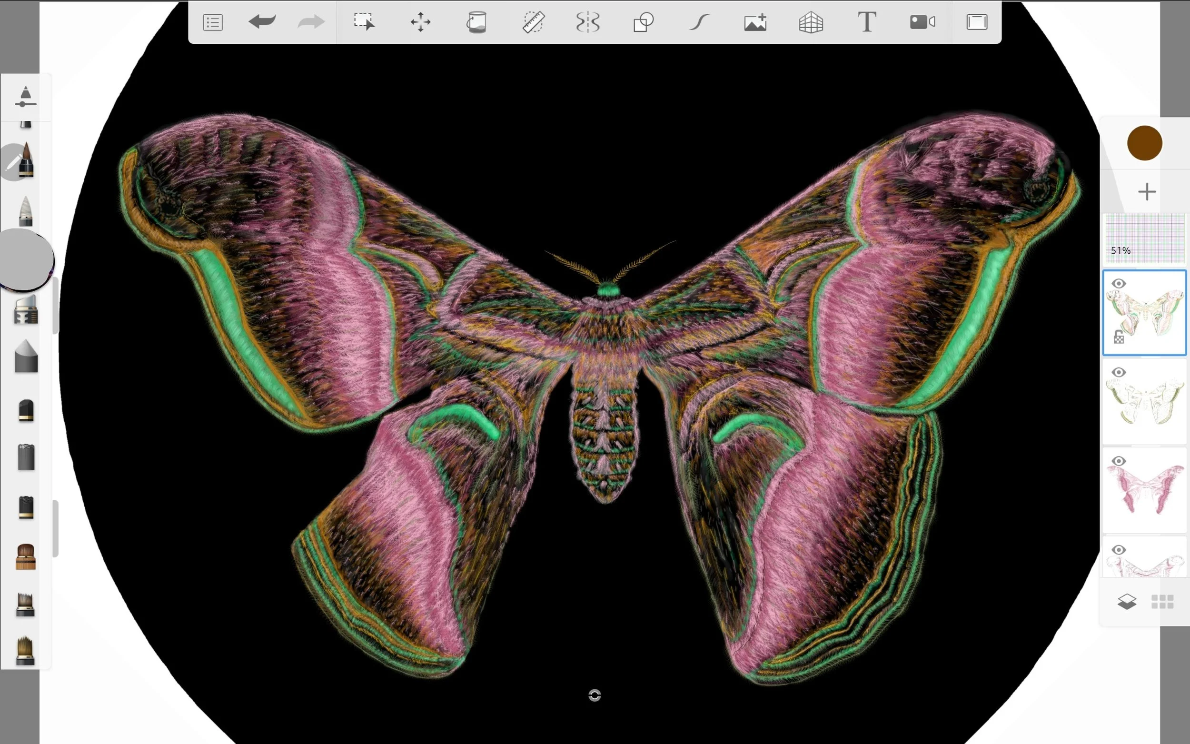Screen dimensions: 1190x744
Task: Hide the pink moth layer
Action: [x=1119, y=461]
